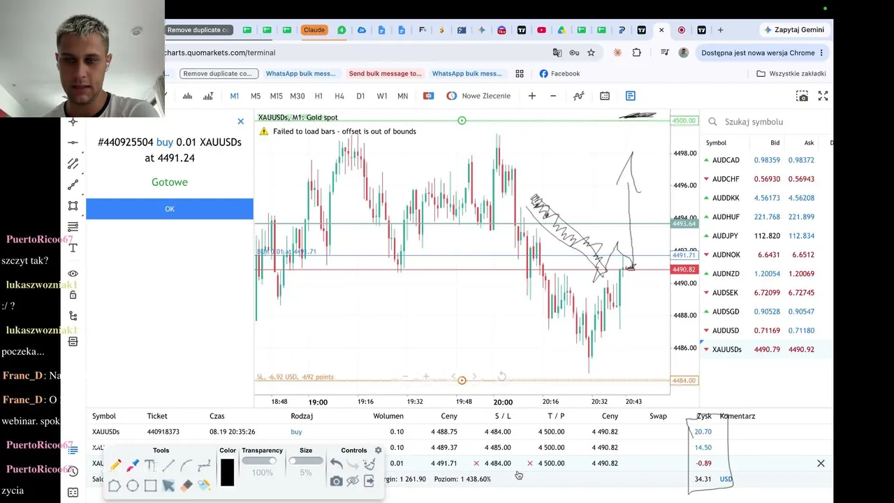Open Facebook bookmark link
Screen dimensions: 894x503
tap(559, 73)
